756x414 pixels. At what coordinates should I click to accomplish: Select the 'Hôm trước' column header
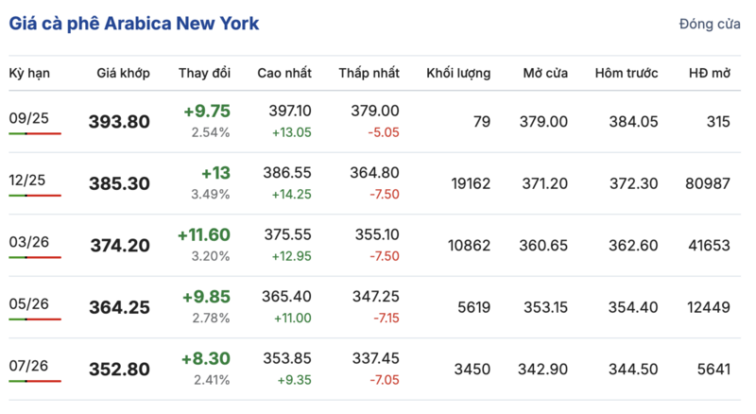click(x=627, y=73)
